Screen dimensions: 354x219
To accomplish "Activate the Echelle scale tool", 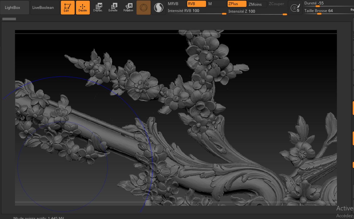I will [x=113, y=8].
